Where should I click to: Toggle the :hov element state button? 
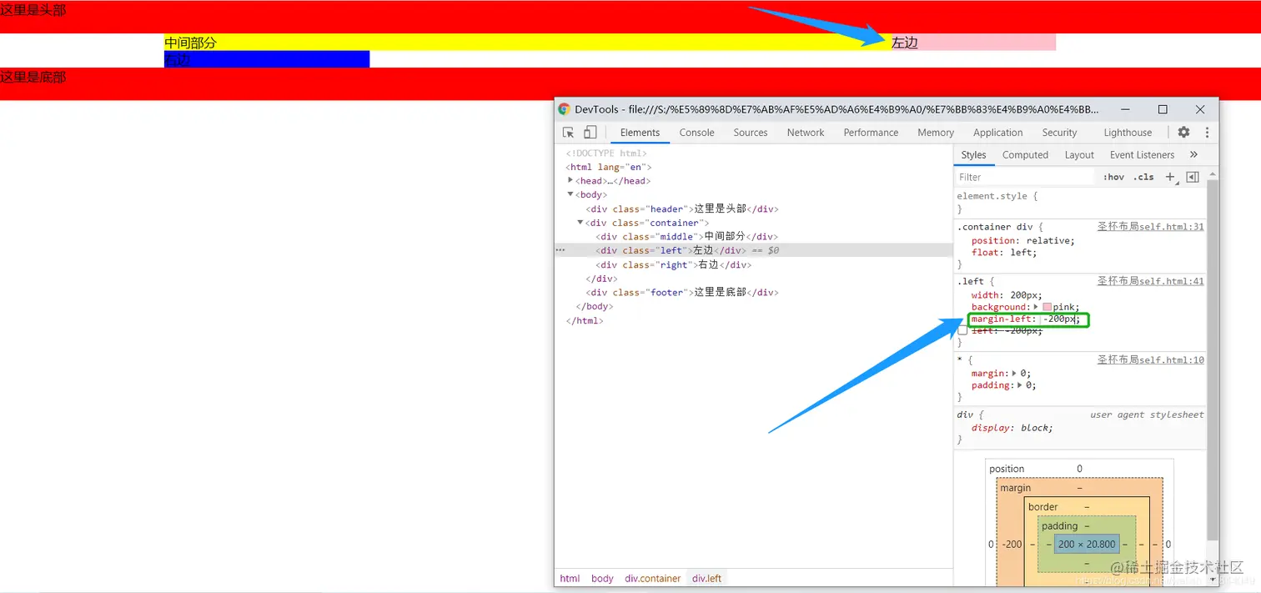[x=1113, y=177]
